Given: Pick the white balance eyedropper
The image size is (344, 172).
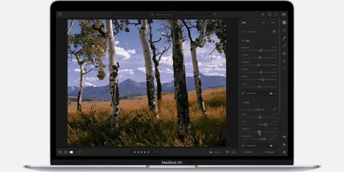Looking at the screenshot, I should [274, 110].
